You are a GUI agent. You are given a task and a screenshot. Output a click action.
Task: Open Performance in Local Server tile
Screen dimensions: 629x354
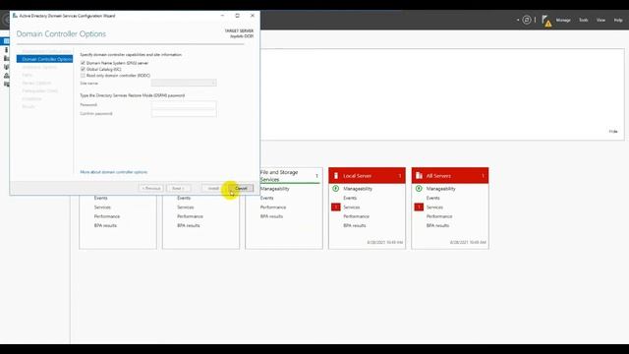pos(356,216)
